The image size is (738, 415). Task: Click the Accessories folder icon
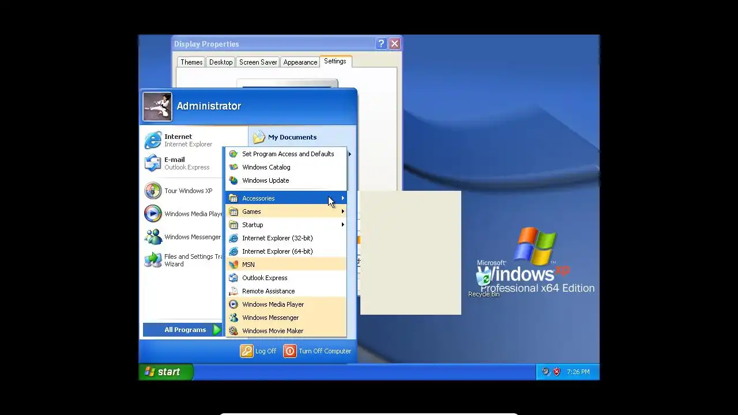(234, 198)
